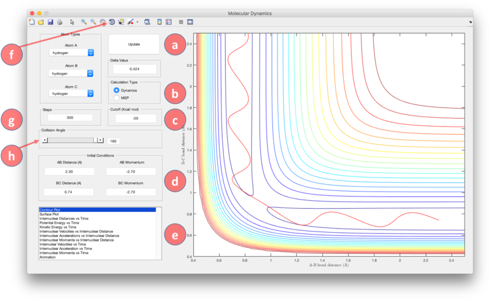491x301 pixels.
Task: Click the Open File folder icon
Action: click(x=41, y=22)
